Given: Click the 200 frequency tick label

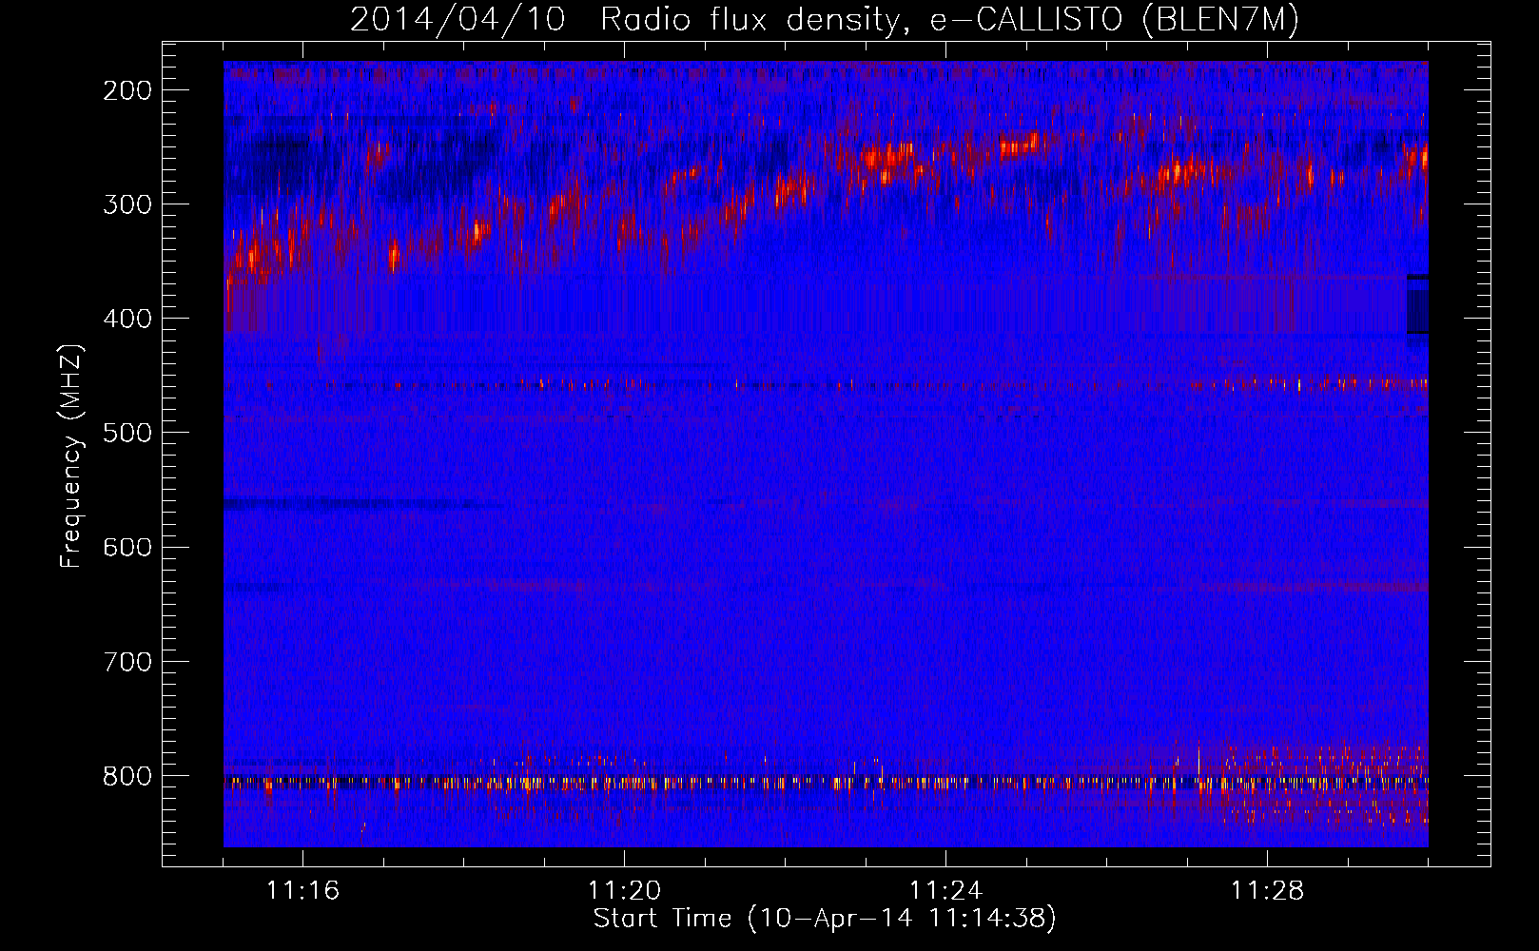Looking at the screenshot, I should [127, 90].
